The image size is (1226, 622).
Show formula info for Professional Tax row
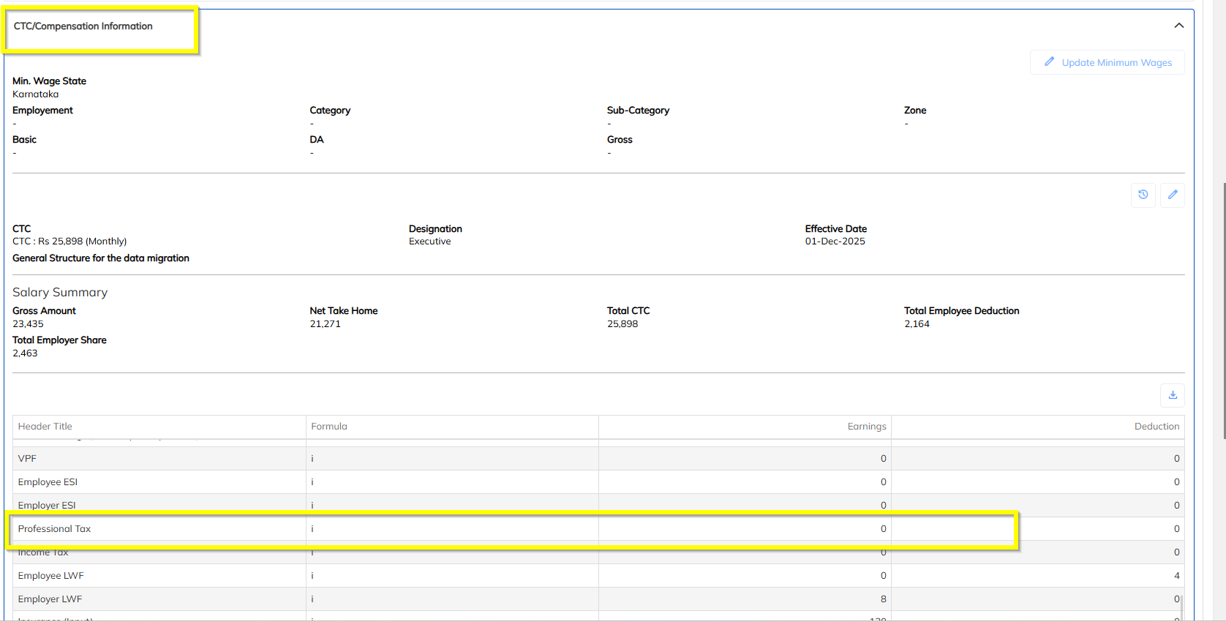pyautogui.click(x=312, y=529)
